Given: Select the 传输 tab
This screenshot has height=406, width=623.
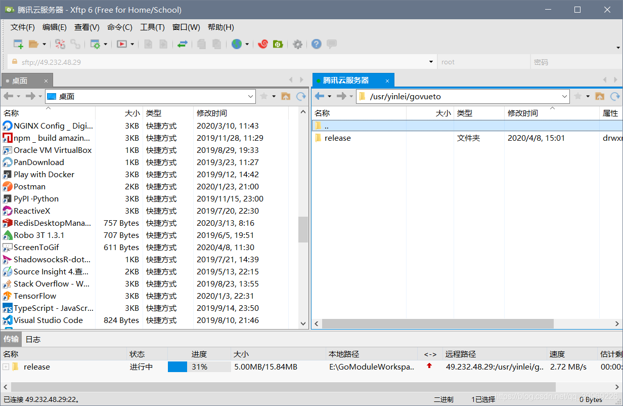Looking at the screenshot, I should pos(11,339).
